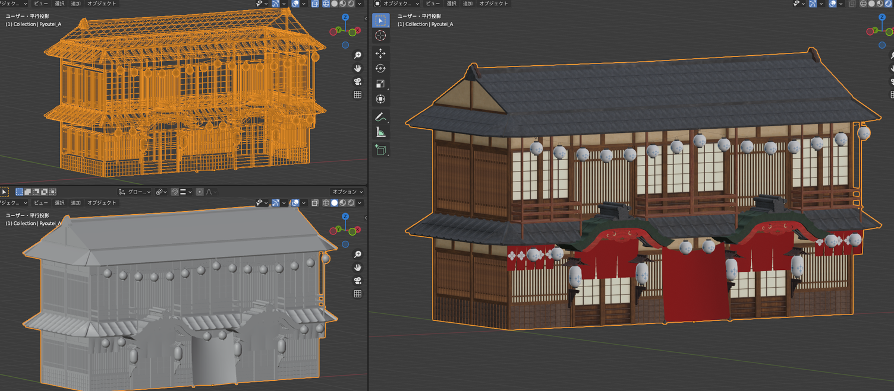Screen dimensions: 894x391
Task: Set selection mode to new set icon
Action: pyautogui.click(x=19, y=192)
